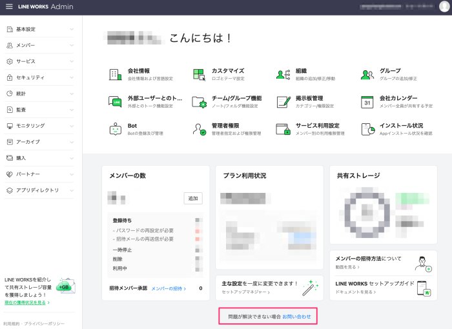Click the 監査 sidebar icon
Image resolution: width=452 pixels, height=329 pixels.
click(10, 110)
